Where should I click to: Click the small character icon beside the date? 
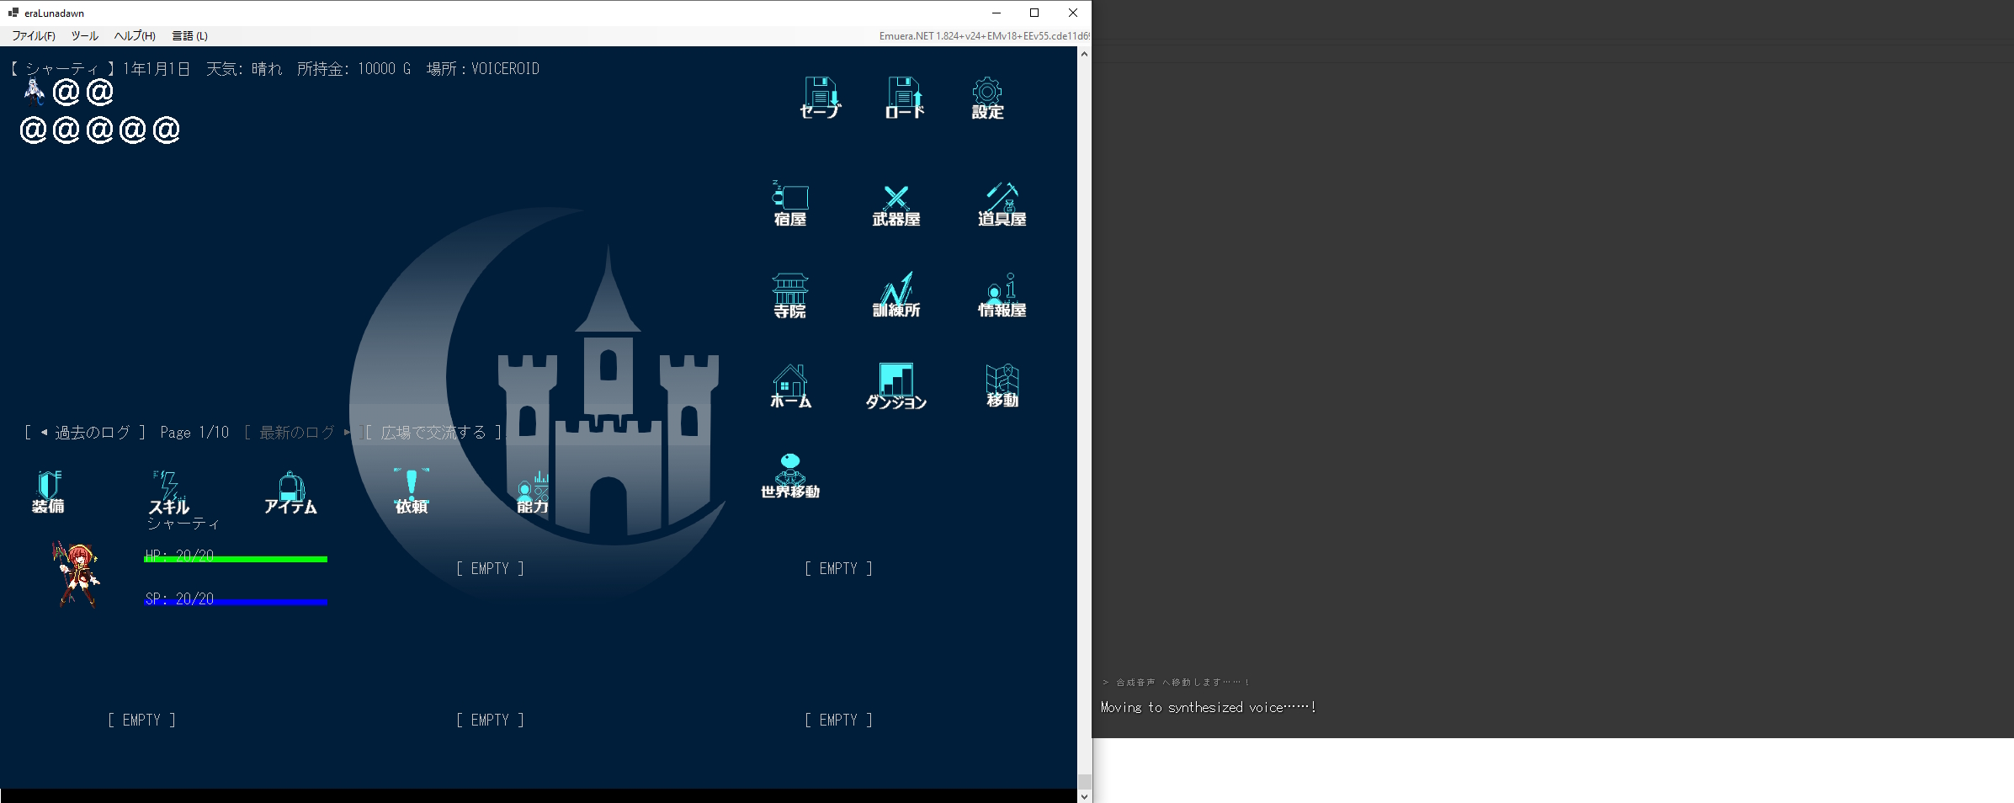[x=34, y=90]
